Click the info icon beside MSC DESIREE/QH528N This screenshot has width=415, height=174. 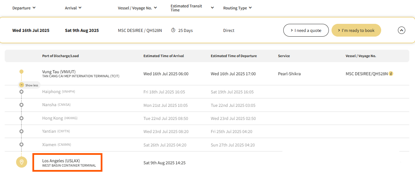pyautogui.click(x=391, y=74)
